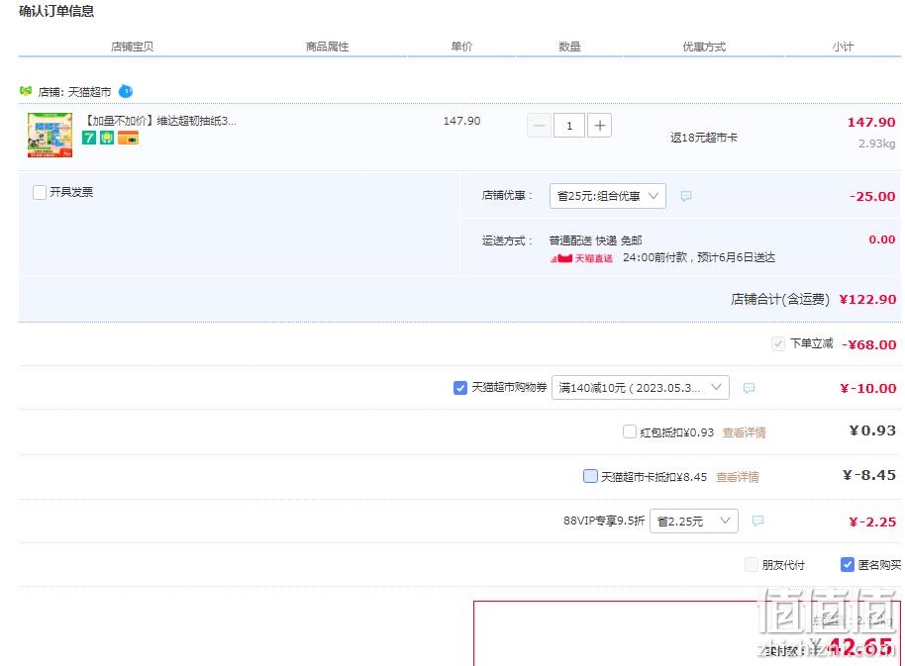Open the Vinda tissue product thumbnail
The height and width of the screenshot is (666, 905).
pyautogui.click(x=50, y=135)
